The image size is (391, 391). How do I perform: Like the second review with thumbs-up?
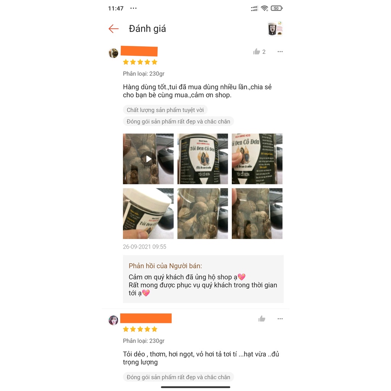[x=262, y=319]
